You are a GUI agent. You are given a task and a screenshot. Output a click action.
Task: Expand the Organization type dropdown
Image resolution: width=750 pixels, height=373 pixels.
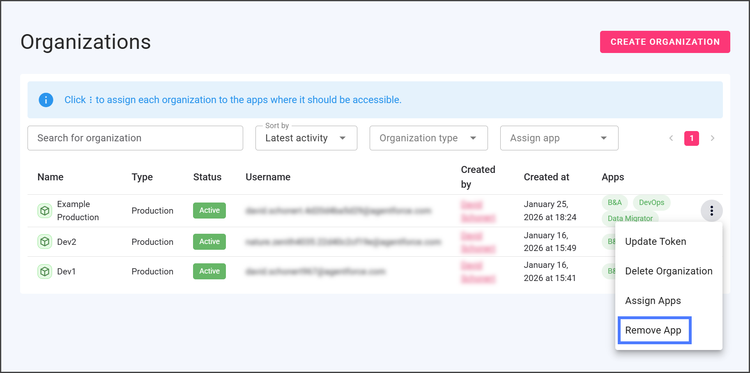coord(428,138)
